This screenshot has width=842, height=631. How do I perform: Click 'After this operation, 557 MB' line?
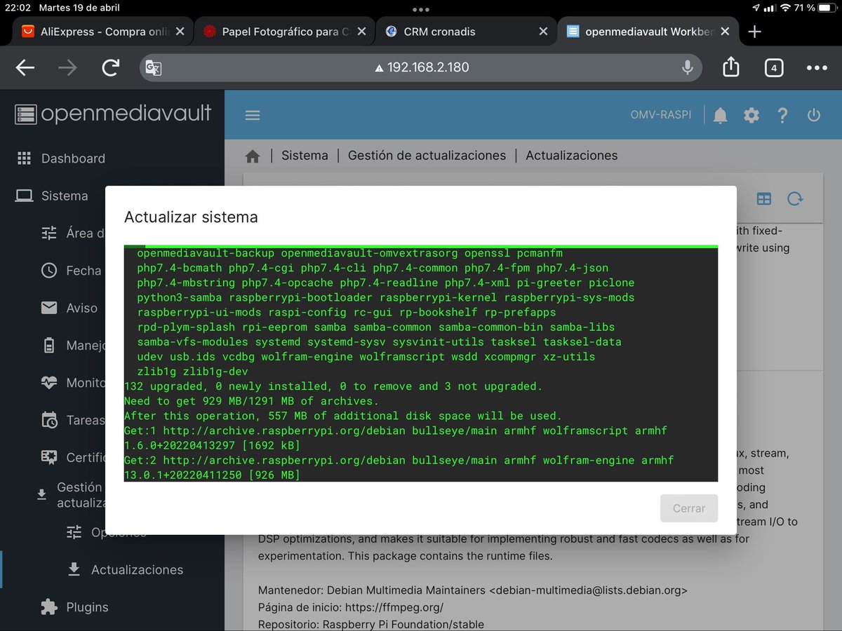pos(343,416)
